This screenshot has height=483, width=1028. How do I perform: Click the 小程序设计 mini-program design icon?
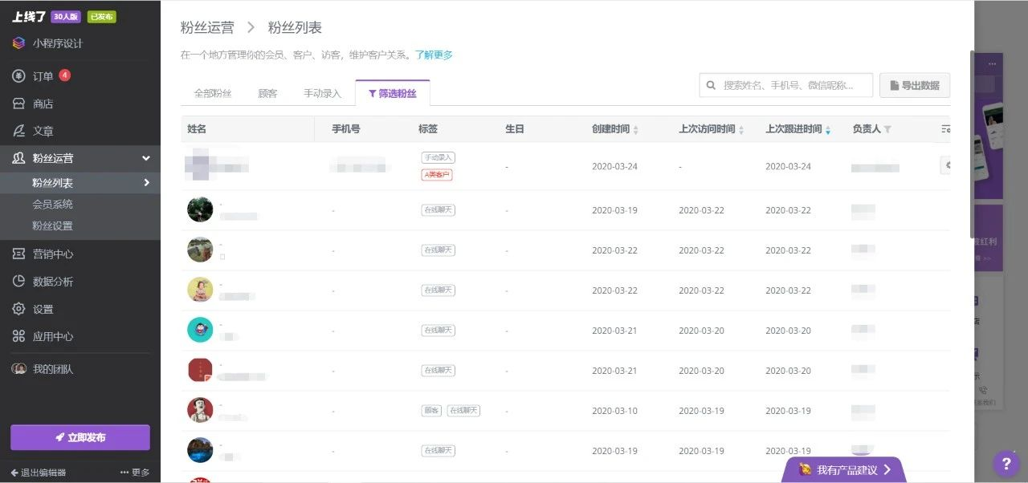tap(18, 43)
